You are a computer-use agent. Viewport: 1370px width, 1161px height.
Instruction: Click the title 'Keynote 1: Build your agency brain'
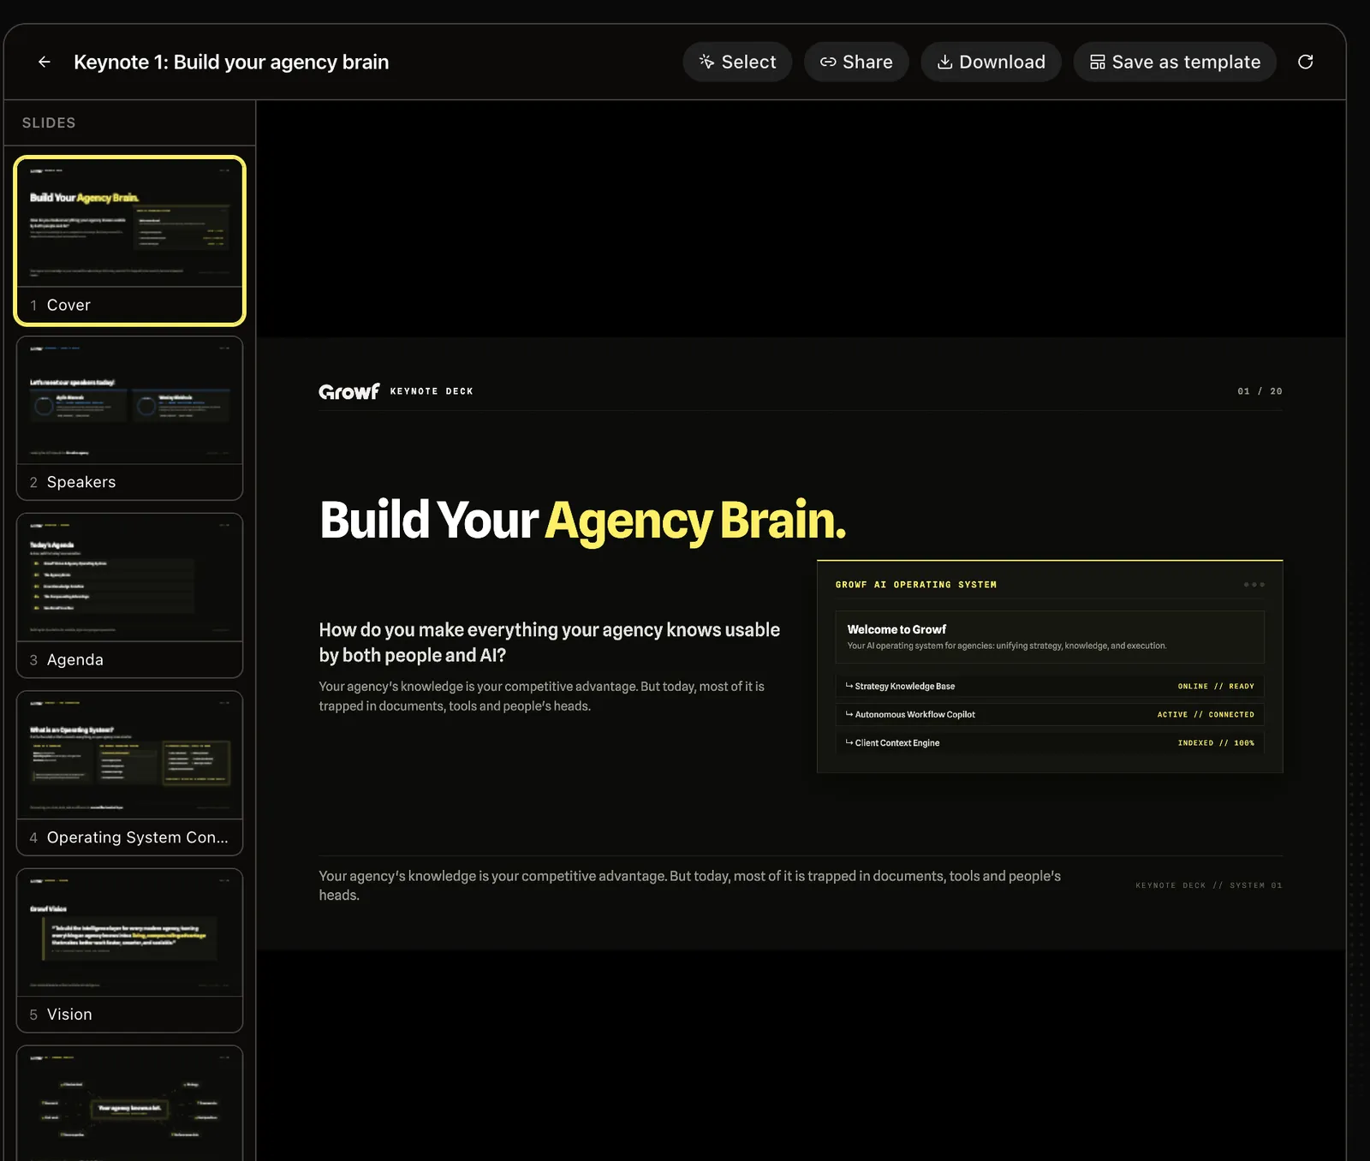pos(231,62)
